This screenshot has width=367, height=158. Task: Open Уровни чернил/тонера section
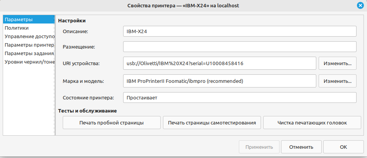29,62
